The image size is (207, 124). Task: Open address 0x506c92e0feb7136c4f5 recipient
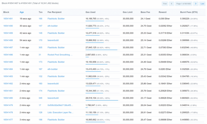(60, 105)
